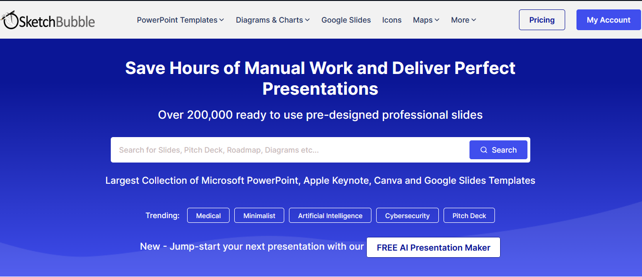Open the Icons page
This screenshot has width=642, height=277.
392,20
